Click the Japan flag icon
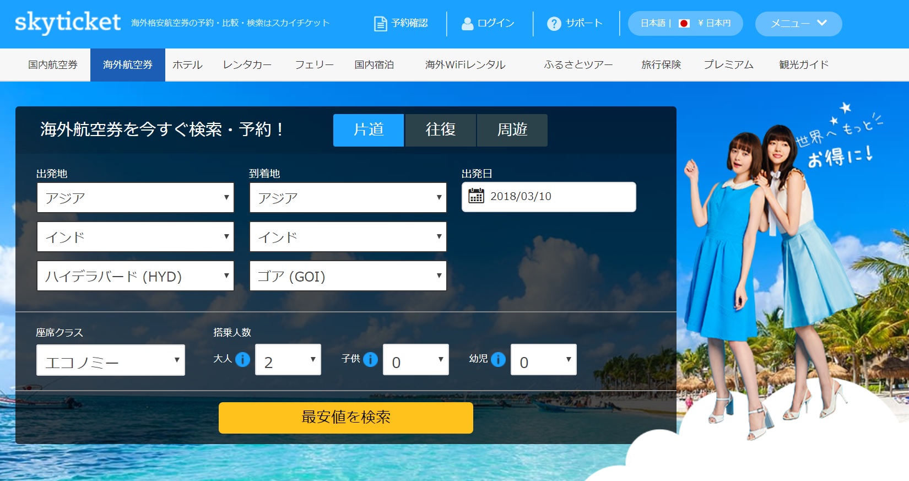This screenshot has height=481, width=909. 684,24
